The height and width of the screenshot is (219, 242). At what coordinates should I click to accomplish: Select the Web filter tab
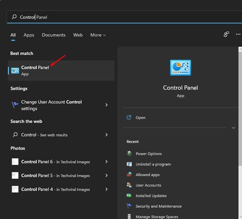[x=78, y=35]
